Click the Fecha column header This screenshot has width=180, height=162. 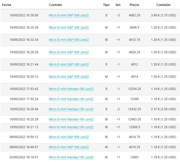[x=7, y=5]
